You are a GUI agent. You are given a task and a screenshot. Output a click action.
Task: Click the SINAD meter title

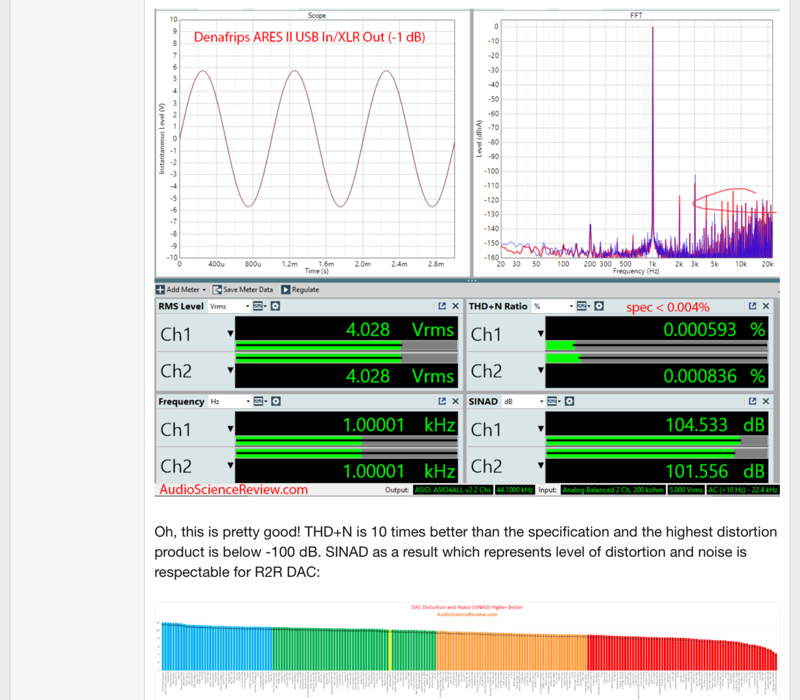point(484,401)
